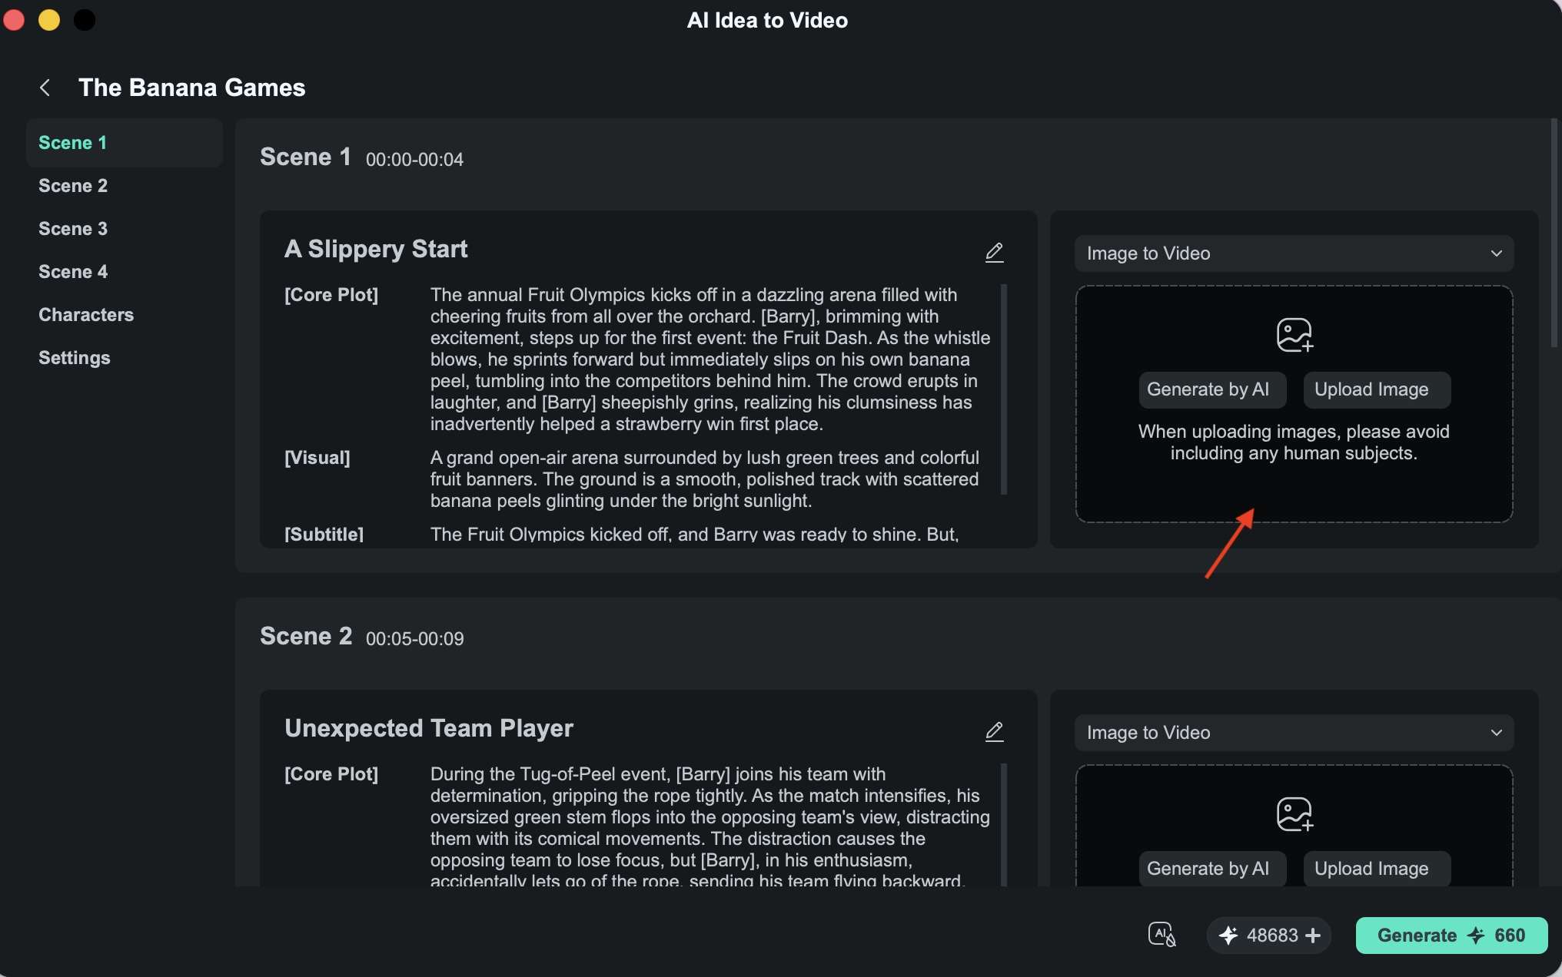Click the [Visual] label in Scene 1

tap(317, 458)
